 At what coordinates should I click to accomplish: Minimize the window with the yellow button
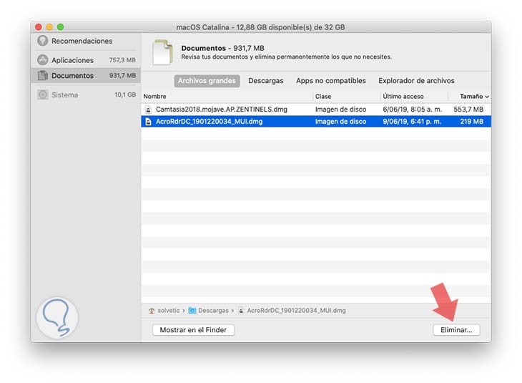[49, 27]
